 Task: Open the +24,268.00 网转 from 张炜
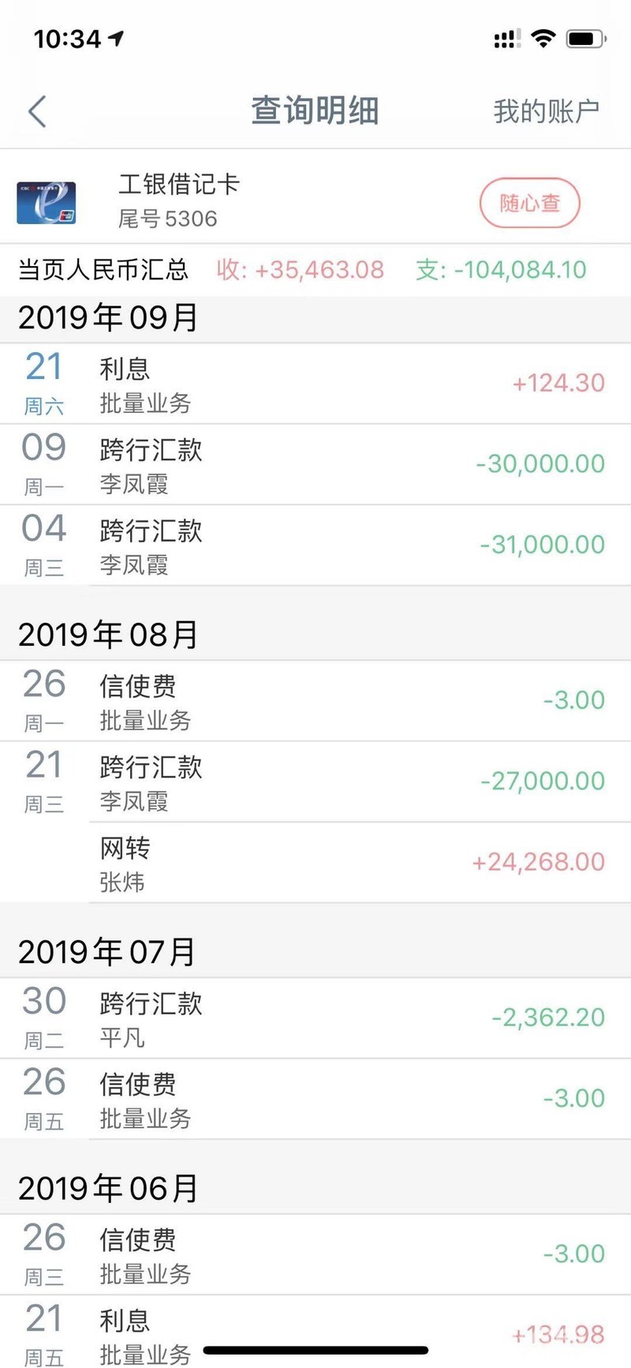(315, 863)
